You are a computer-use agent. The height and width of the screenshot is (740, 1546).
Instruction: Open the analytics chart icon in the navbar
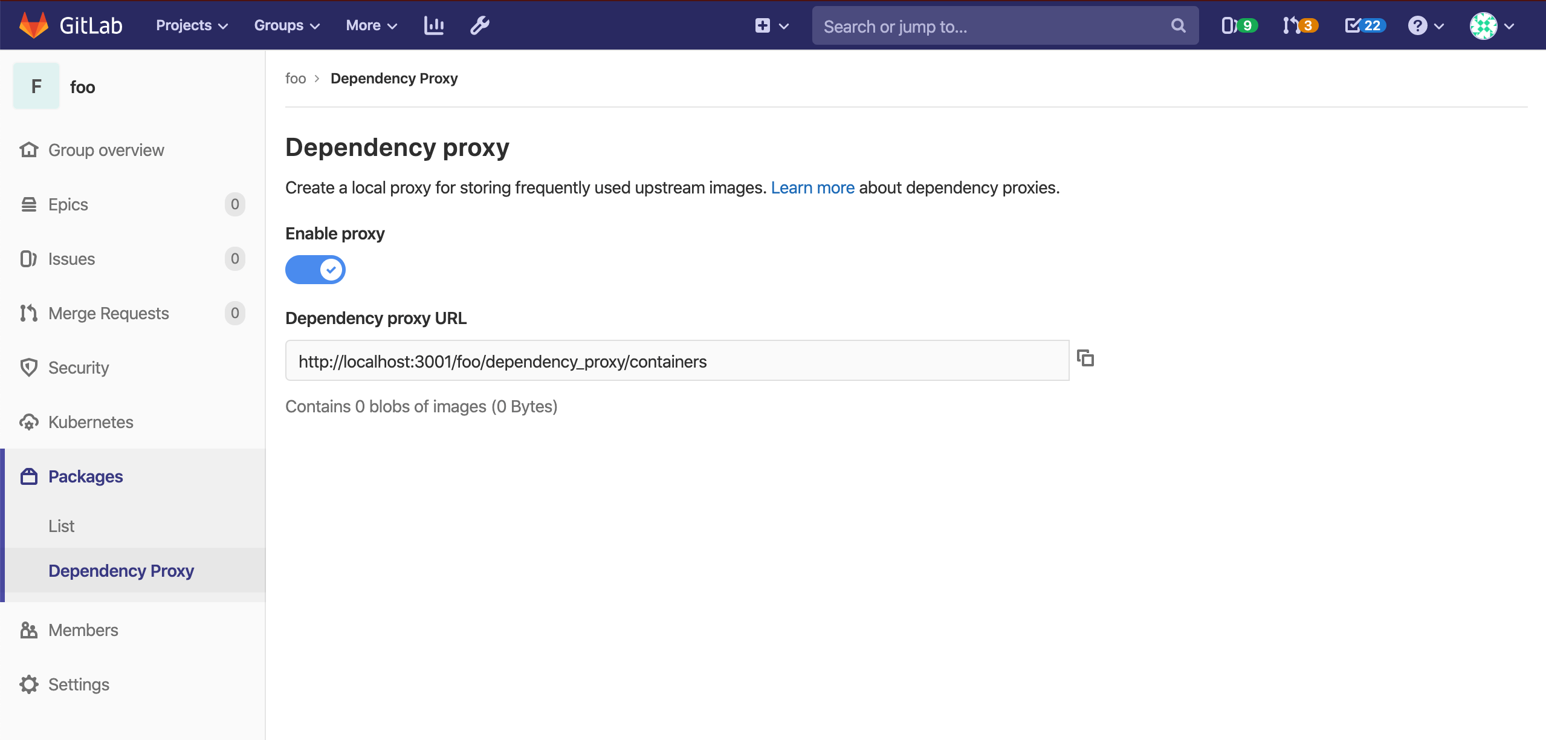(434, 25)
